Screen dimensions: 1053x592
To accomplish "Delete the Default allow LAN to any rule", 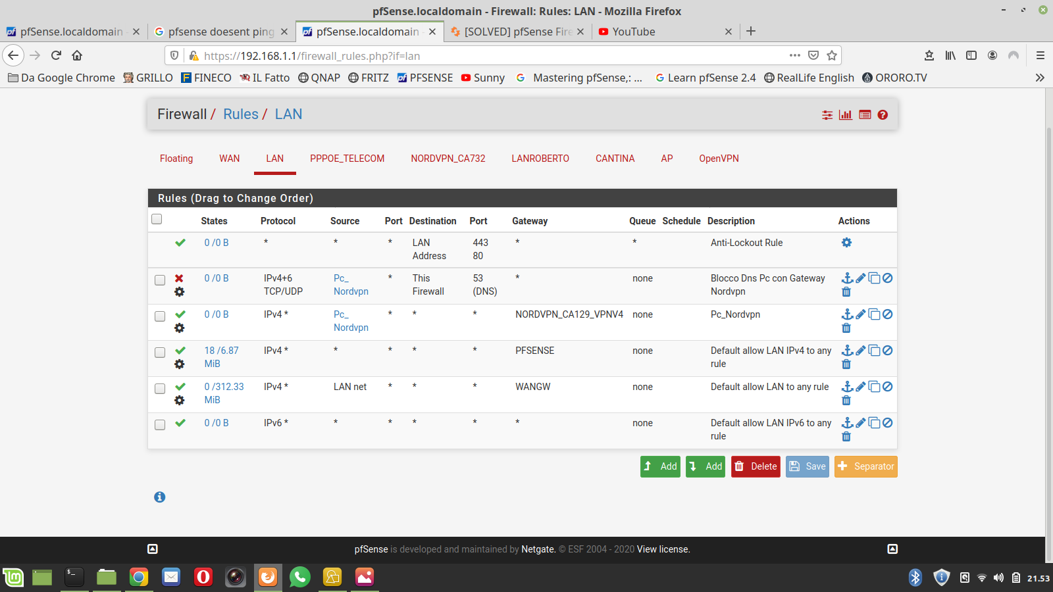I will [846, 401].
